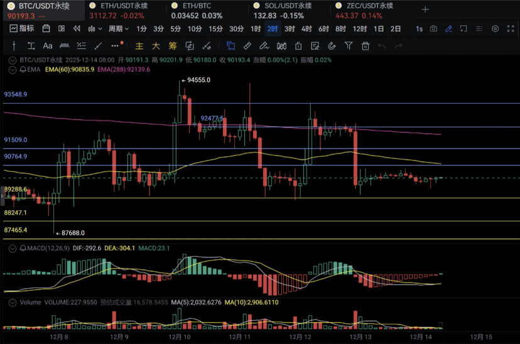Toggle the pencil drawing mode icon
The height and width of the screenshot is (344, 520).
click(448, 29)
